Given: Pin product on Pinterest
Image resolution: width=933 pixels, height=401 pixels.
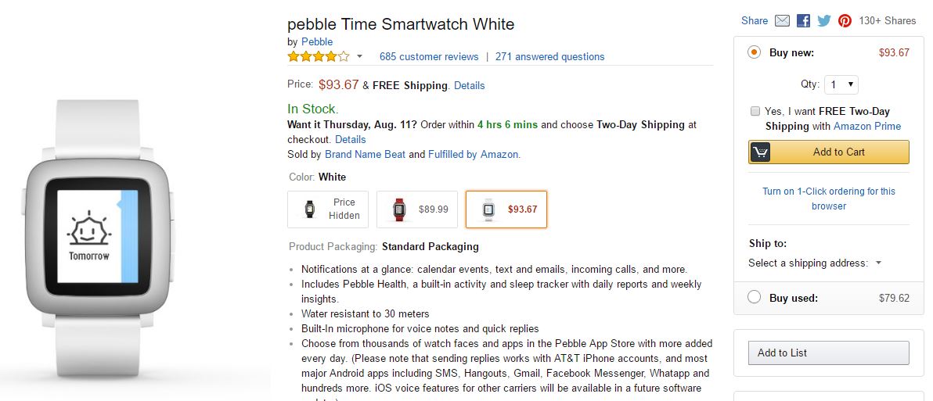Looking at the screenshot, I should (x=845, y=21).
